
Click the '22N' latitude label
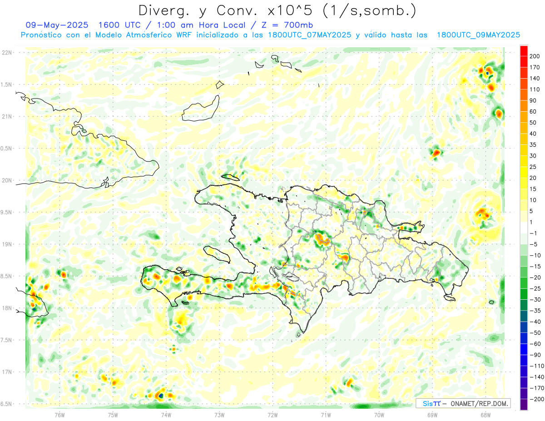pyautogui.click(x=6, y=53)
